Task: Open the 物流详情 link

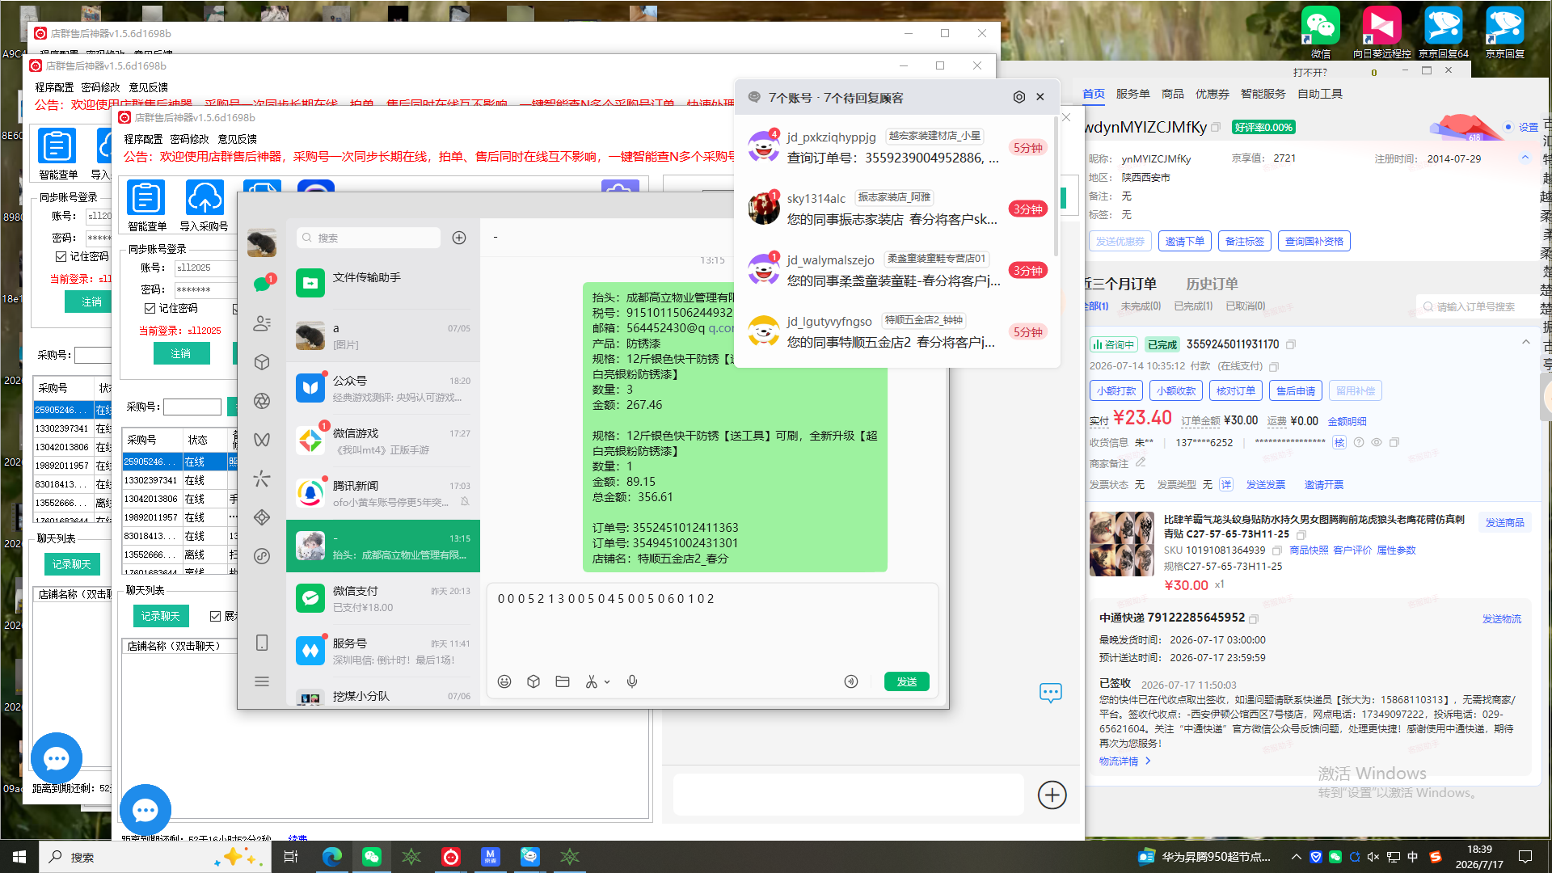Action: 1124,761
